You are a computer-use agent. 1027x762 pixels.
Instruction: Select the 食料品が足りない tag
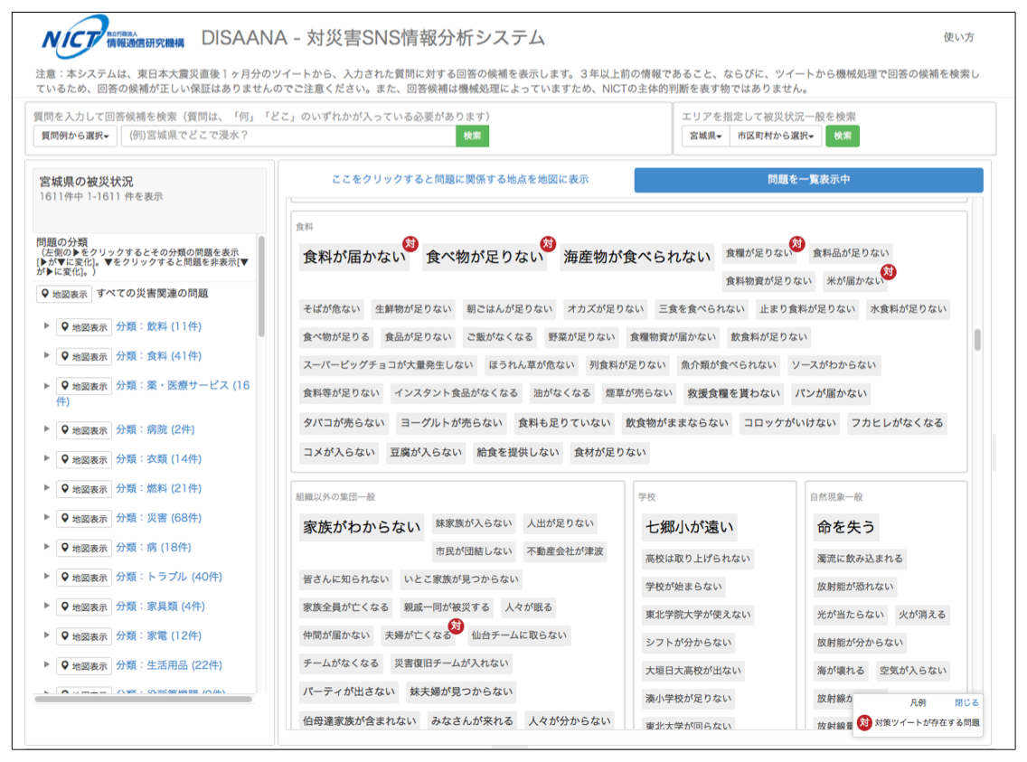click(x=850, y=253)
